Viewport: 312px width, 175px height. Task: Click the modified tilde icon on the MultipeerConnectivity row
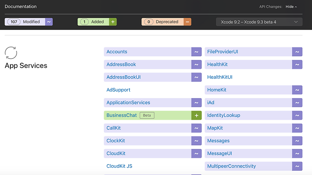[297, 166]
